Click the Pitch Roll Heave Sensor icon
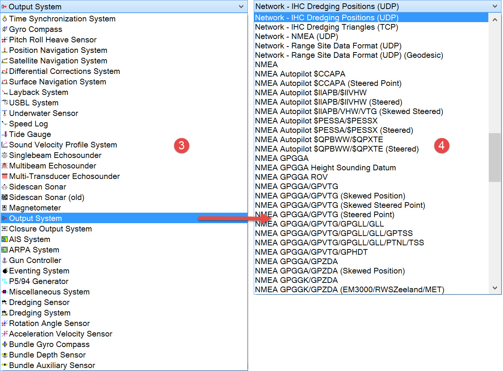 [5, 40]
